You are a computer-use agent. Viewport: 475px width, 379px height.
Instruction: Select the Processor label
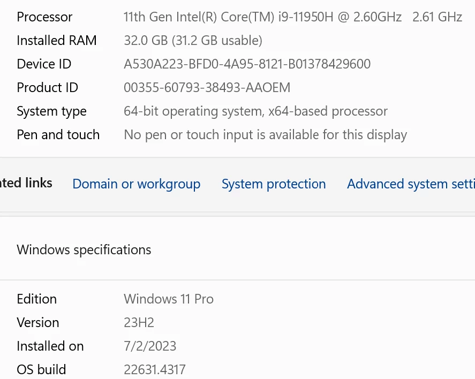44,17
